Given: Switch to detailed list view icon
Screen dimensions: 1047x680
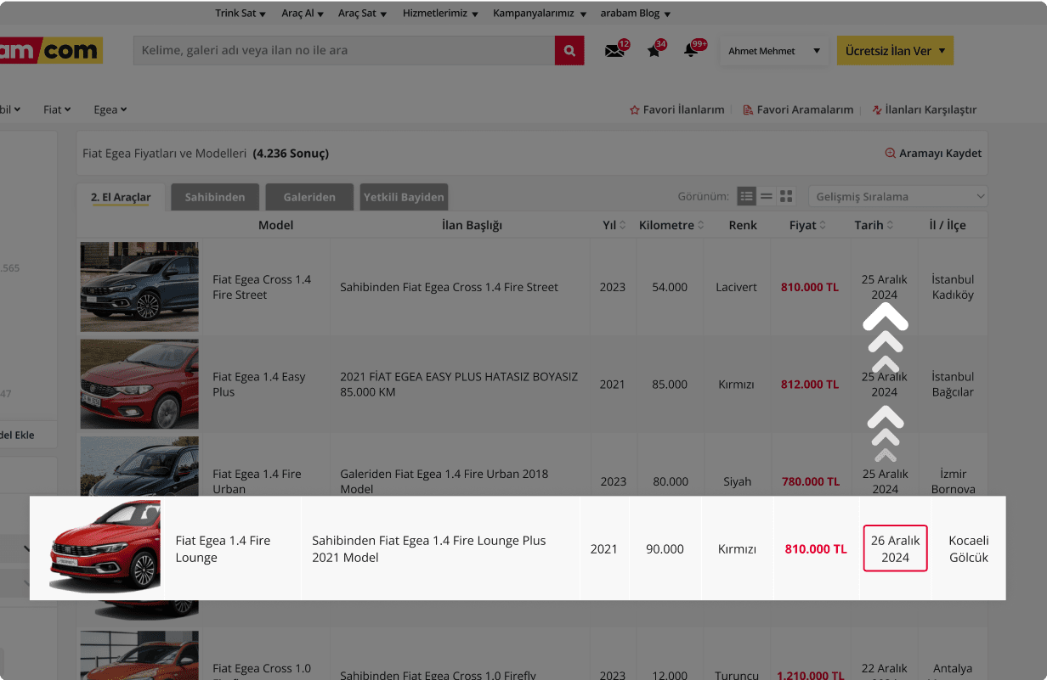Looking at the screenshot, I should click(746, 196).
